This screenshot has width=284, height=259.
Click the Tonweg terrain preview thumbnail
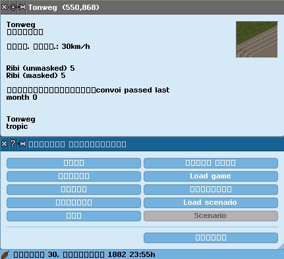coord(256,39)
